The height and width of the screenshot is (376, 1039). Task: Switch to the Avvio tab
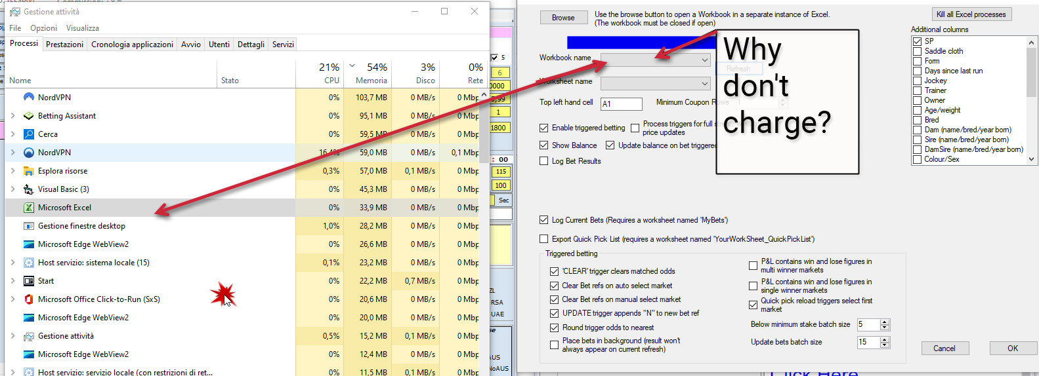pyautogui.click(x=191, y=45)
